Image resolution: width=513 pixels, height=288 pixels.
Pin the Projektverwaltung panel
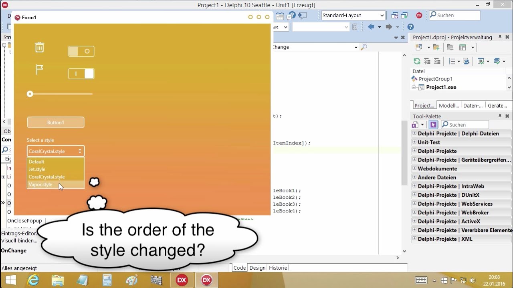click(x=500, y=37)
